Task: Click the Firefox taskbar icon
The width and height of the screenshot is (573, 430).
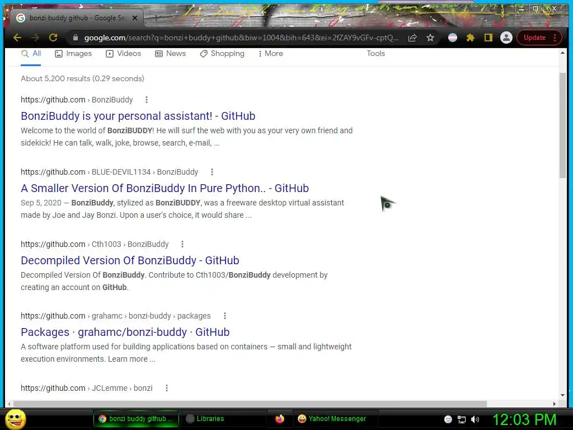Action: pos(280,419)
